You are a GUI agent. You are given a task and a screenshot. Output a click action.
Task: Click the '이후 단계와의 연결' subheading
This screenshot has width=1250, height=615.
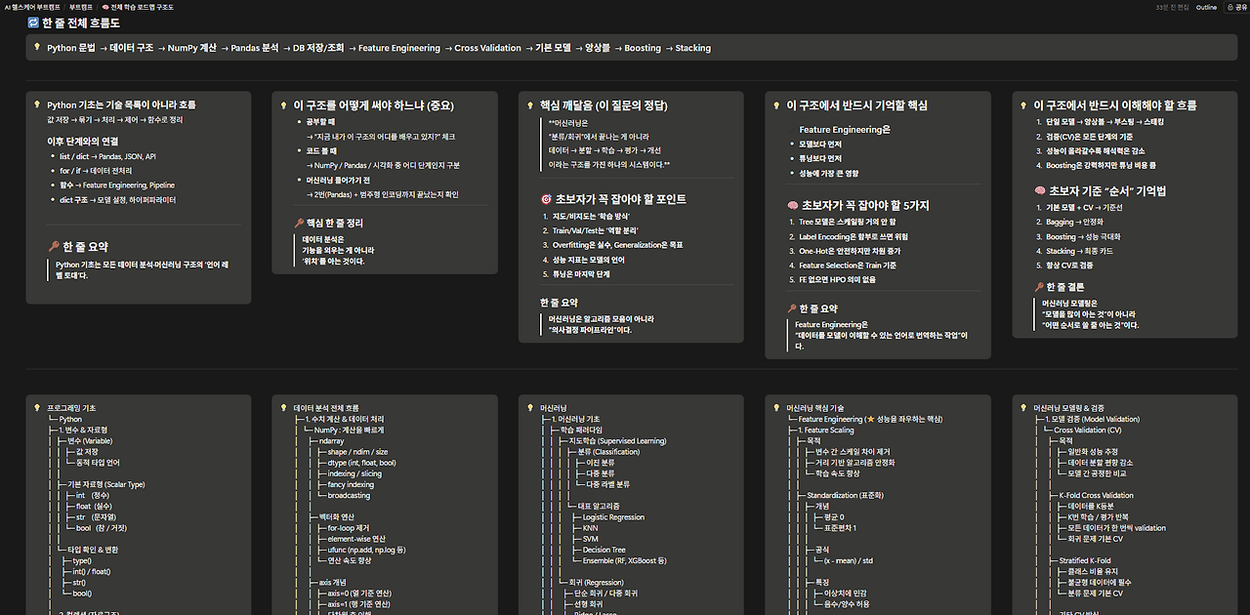(x=83, y=142)
